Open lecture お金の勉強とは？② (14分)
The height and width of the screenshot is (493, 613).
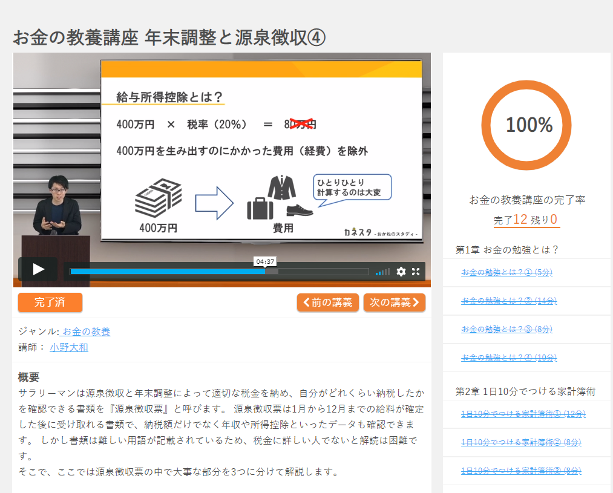[x=508, y=301]
